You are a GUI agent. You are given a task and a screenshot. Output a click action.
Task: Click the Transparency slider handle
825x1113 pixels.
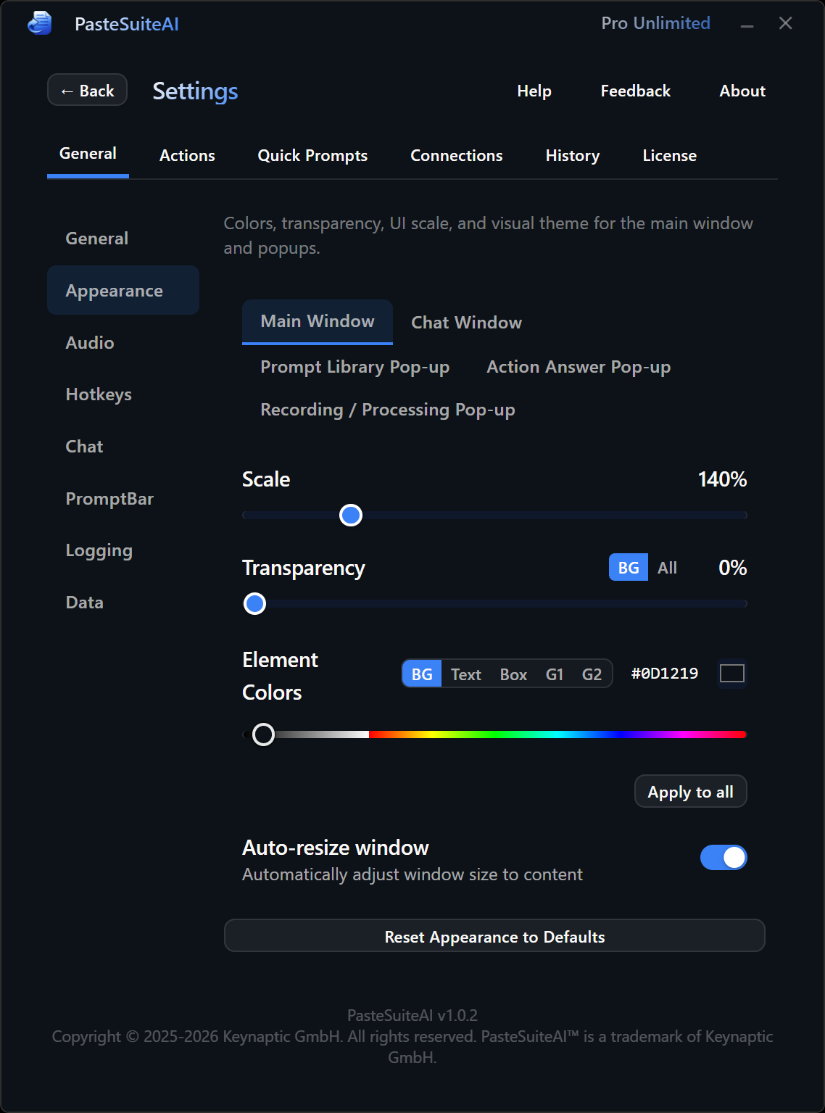point(254,603)
